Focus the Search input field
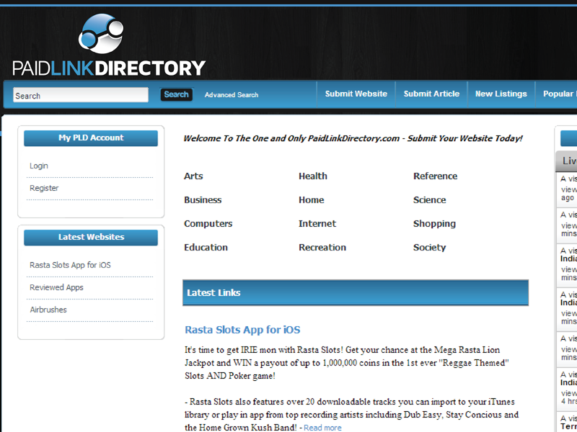The height and width of the screenshot is (432, 577). [81, 95]
